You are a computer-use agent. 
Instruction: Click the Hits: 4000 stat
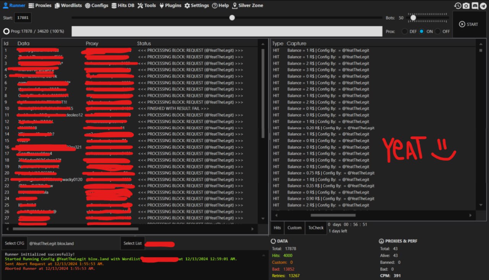pyautogui.click(x=282, y=255)
